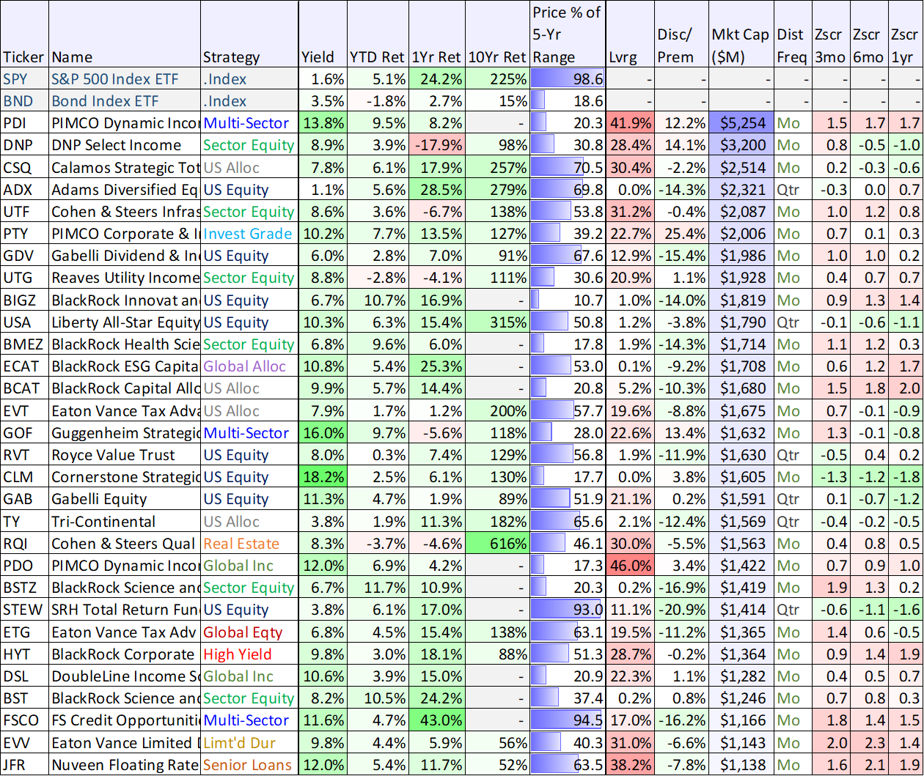This screenshot has height=776, width=924.
Task: Select the JFR ticker cell
Action: coord(24,764)
